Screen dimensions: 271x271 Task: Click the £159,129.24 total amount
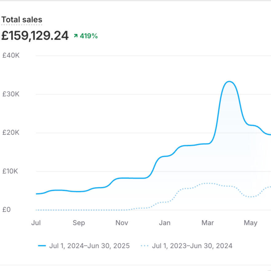pos(35,36)
